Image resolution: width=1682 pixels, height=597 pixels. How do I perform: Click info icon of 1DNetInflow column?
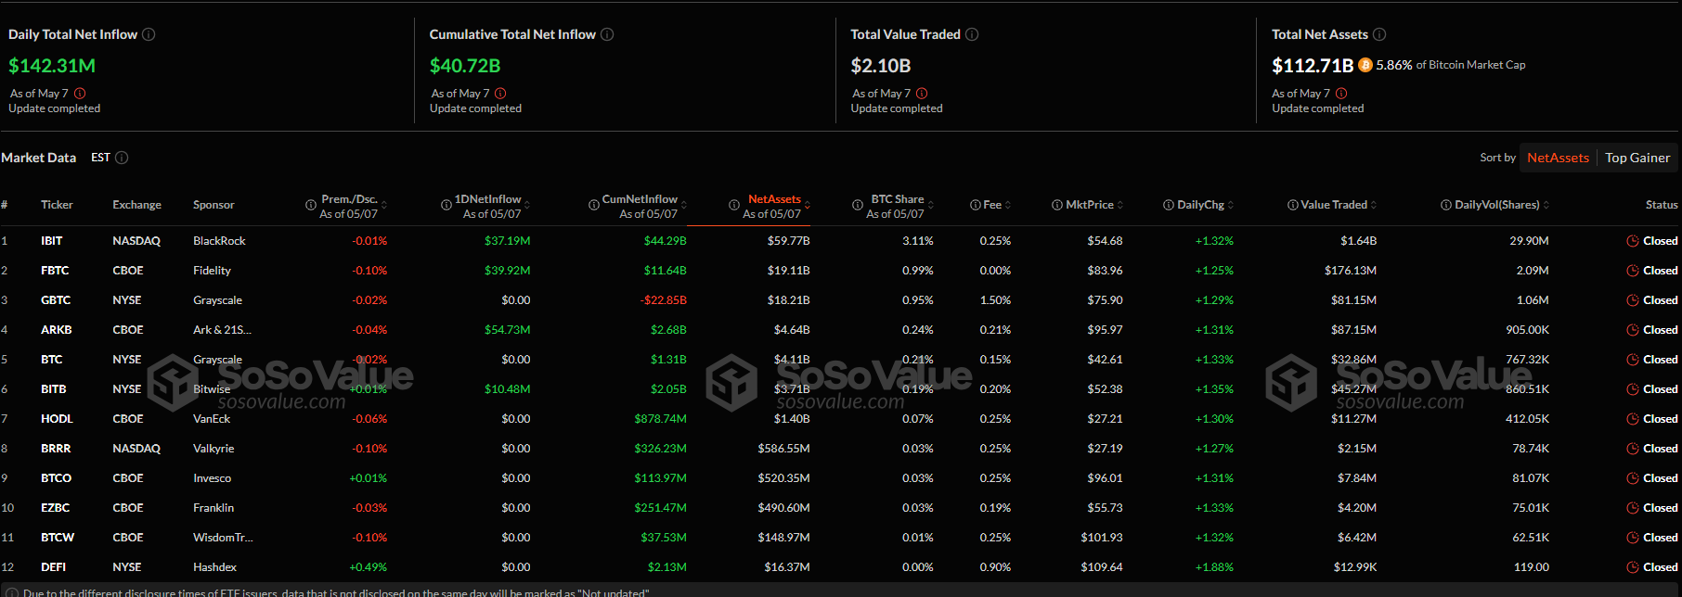[446, 205]
